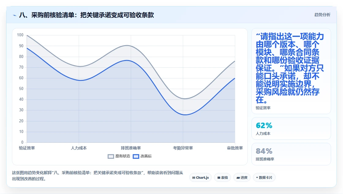The image size is (343, 194).
Task: Click the lightning icon beside the section title
Action: pos(15,15)
